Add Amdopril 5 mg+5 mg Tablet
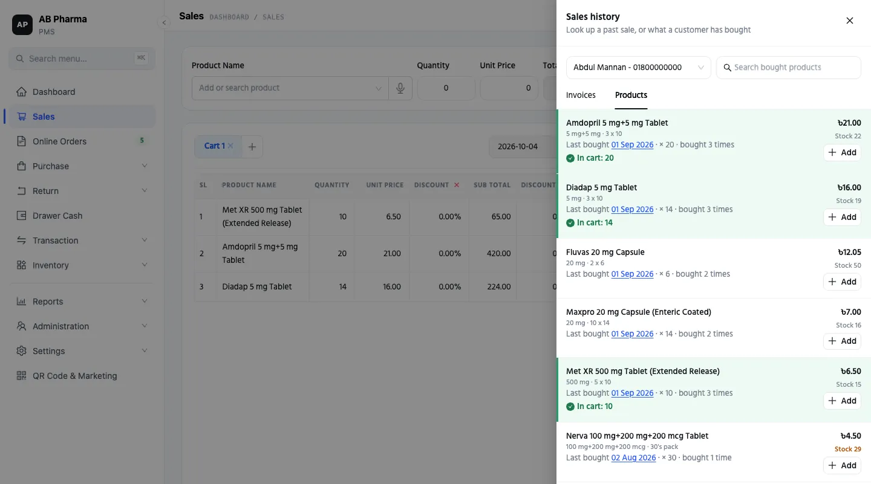Viewport: 871px width, 484px height. 842,152
